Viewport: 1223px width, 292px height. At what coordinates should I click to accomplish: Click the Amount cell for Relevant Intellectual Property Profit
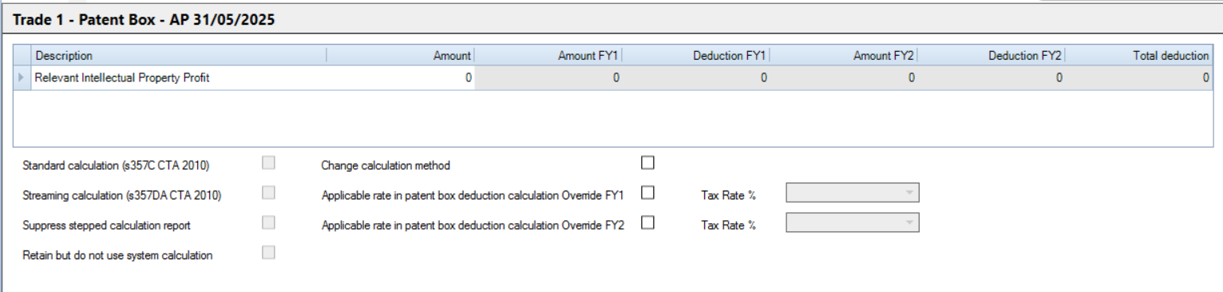(400, 78)
